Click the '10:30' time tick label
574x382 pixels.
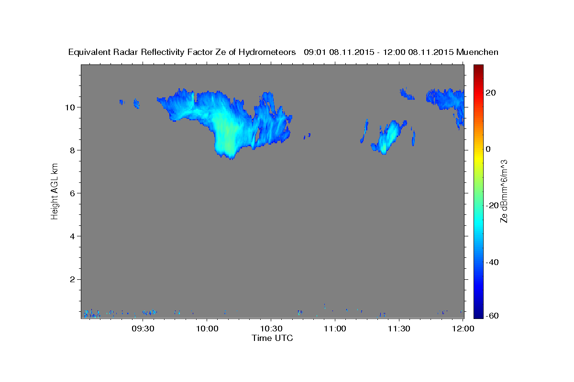(x=271, y=329)
